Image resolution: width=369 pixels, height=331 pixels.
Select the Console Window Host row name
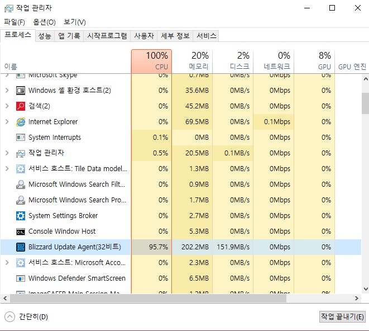(x=62, y=231)
